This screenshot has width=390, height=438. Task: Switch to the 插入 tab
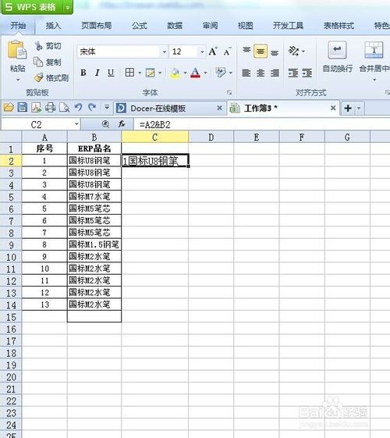coord(53,26)
